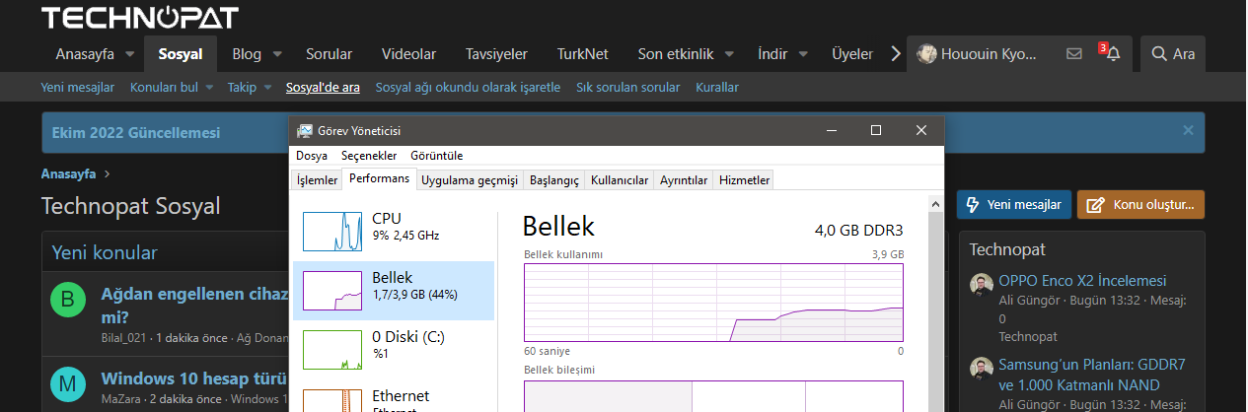Viewport: 1248px width, 412px height.
Task: Show more navigation items with the right arrow
Action: click(x=896, y=54)
